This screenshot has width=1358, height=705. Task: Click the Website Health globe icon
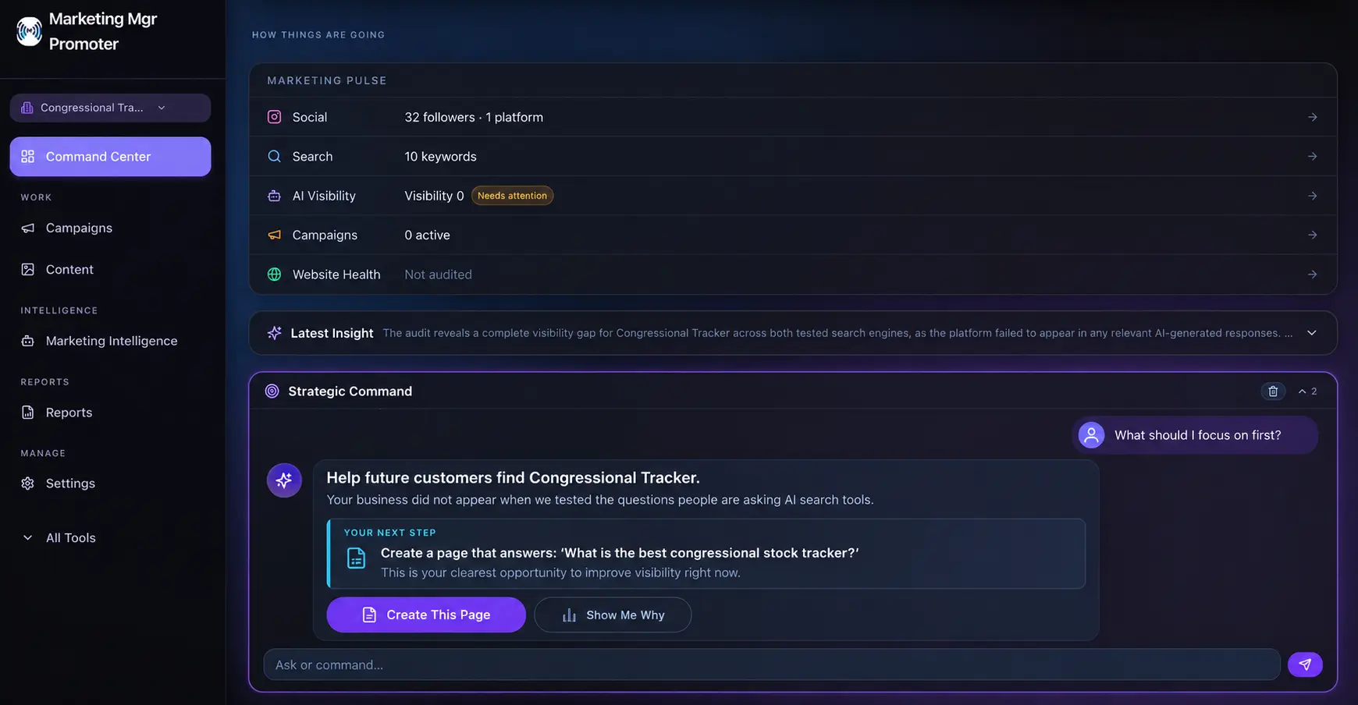[274, 275]
